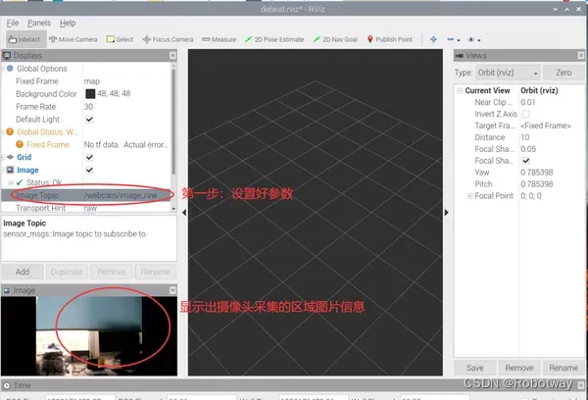Select 2D Pose Estimate tool

click(274, 39)
